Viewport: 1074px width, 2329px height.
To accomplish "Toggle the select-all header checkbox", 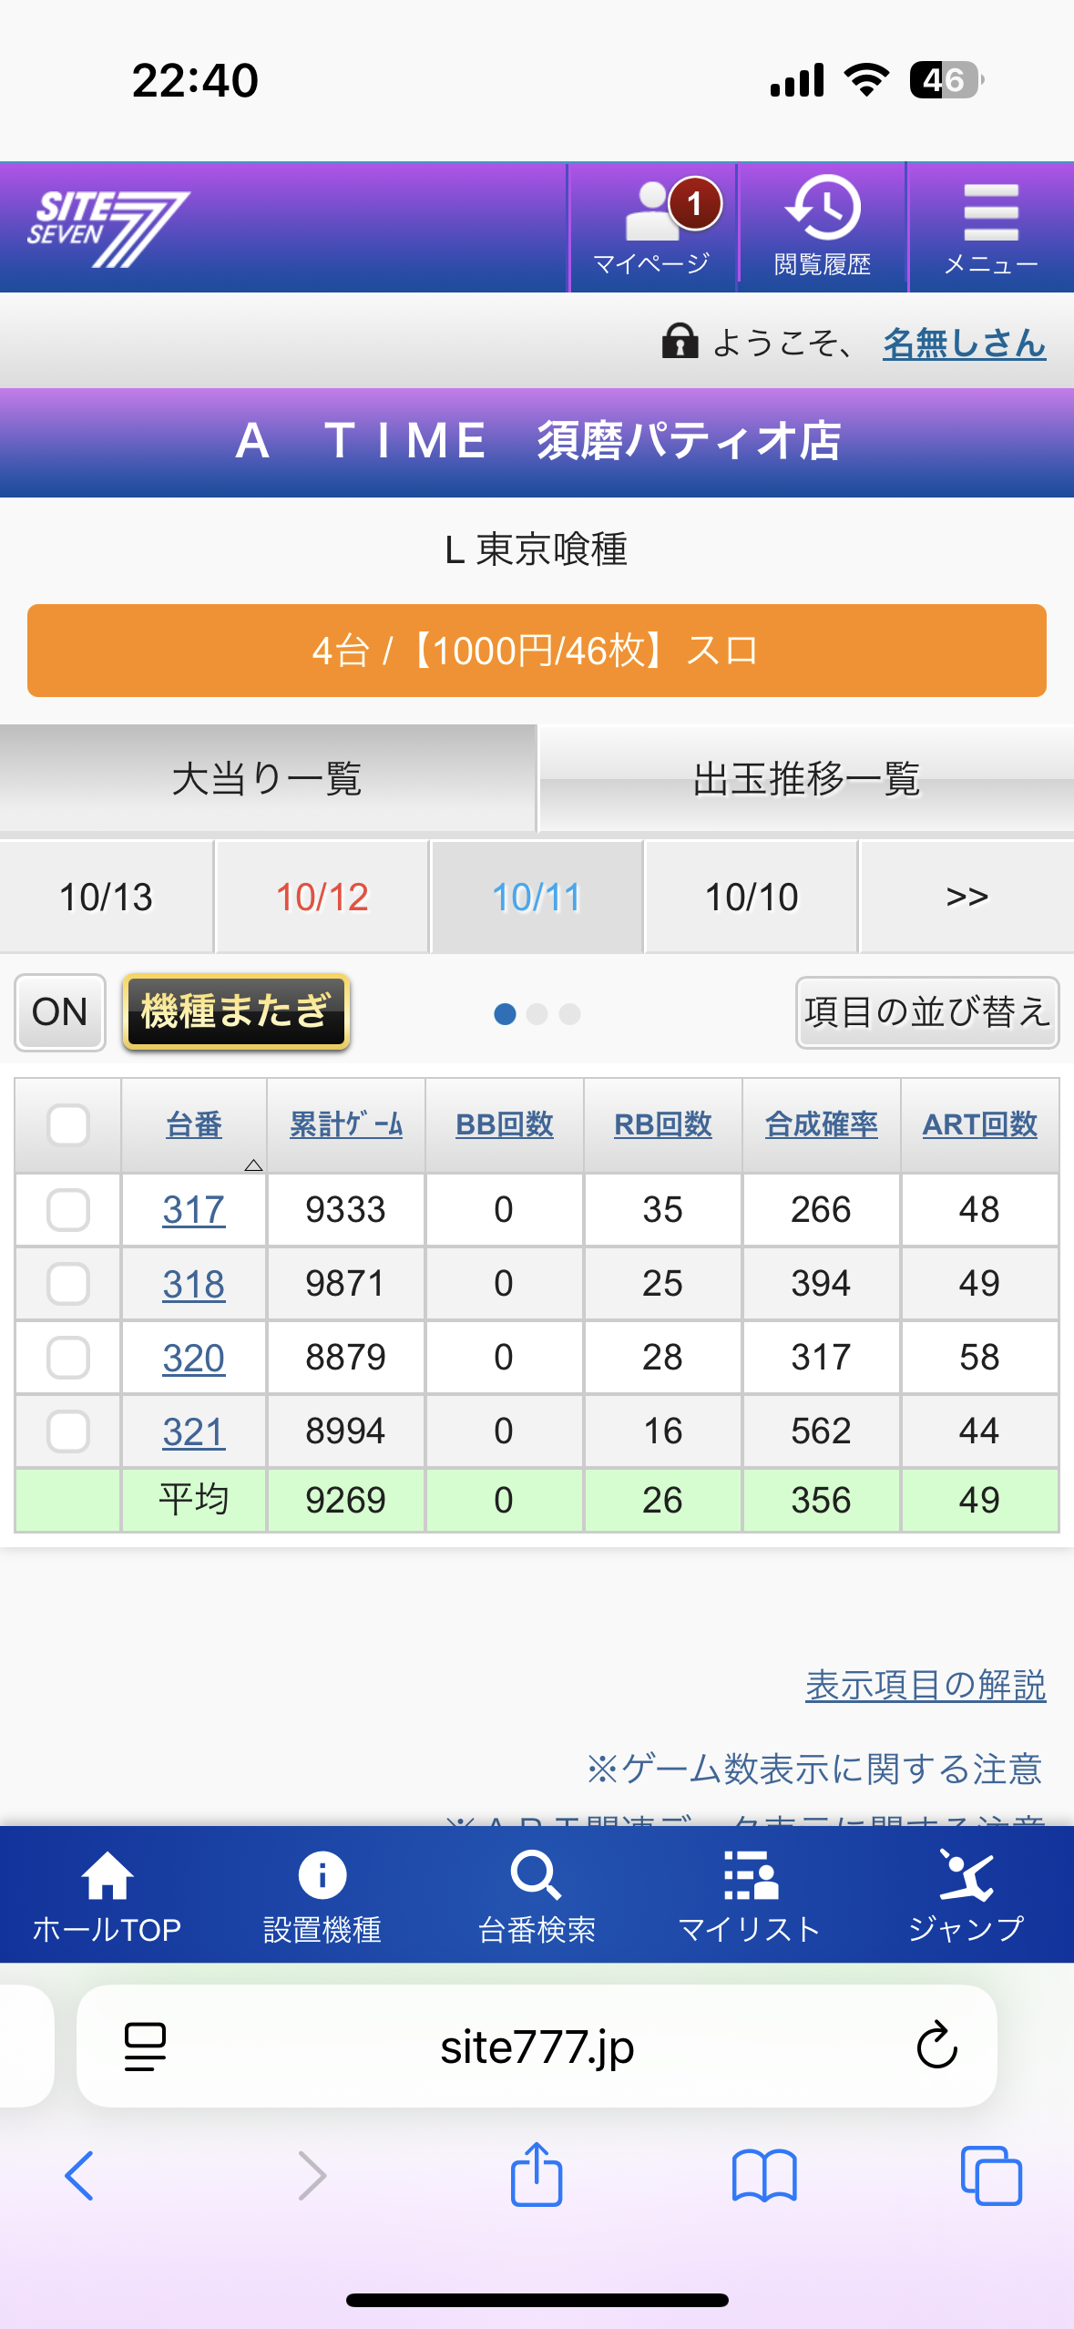I will click(68, 1125).
